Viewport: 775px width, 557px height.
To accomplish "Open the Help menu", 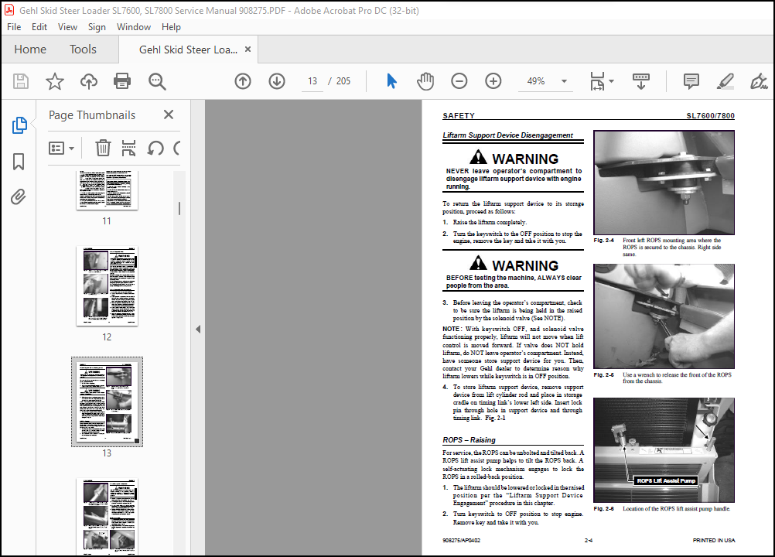I will (171, 26).
